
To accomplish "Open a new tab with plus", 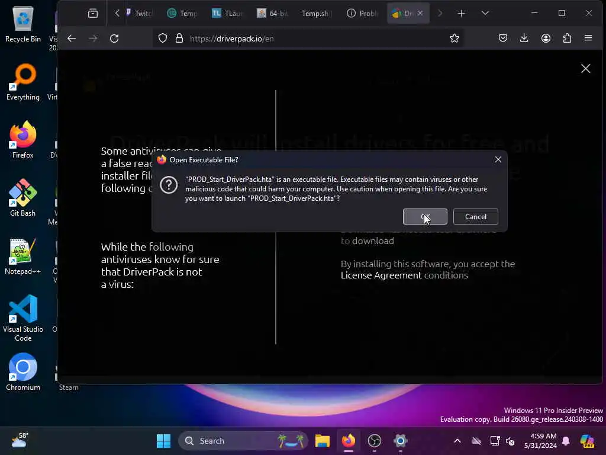I will pos(461,14).
